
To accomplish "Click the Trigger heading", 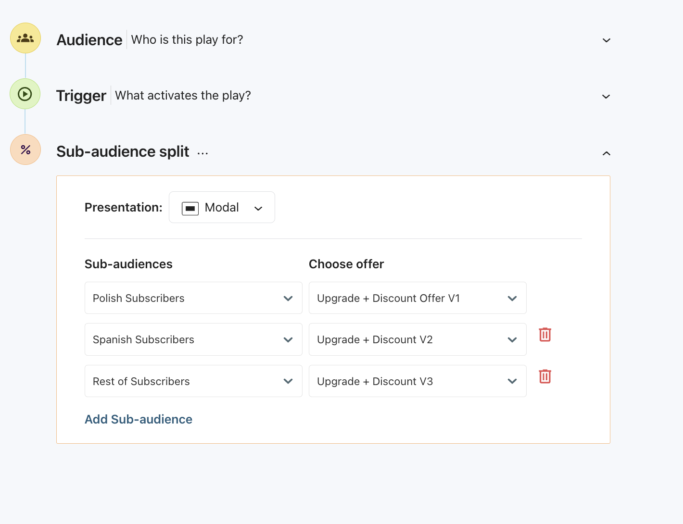I will (81, 96).
